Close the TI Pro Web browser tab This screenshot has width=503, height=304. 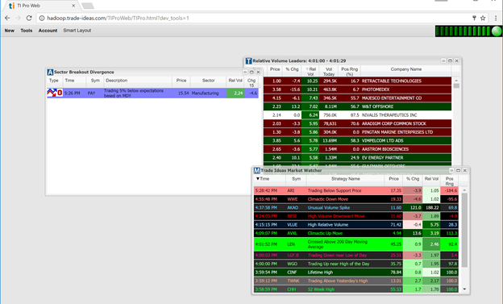point(73,6)
